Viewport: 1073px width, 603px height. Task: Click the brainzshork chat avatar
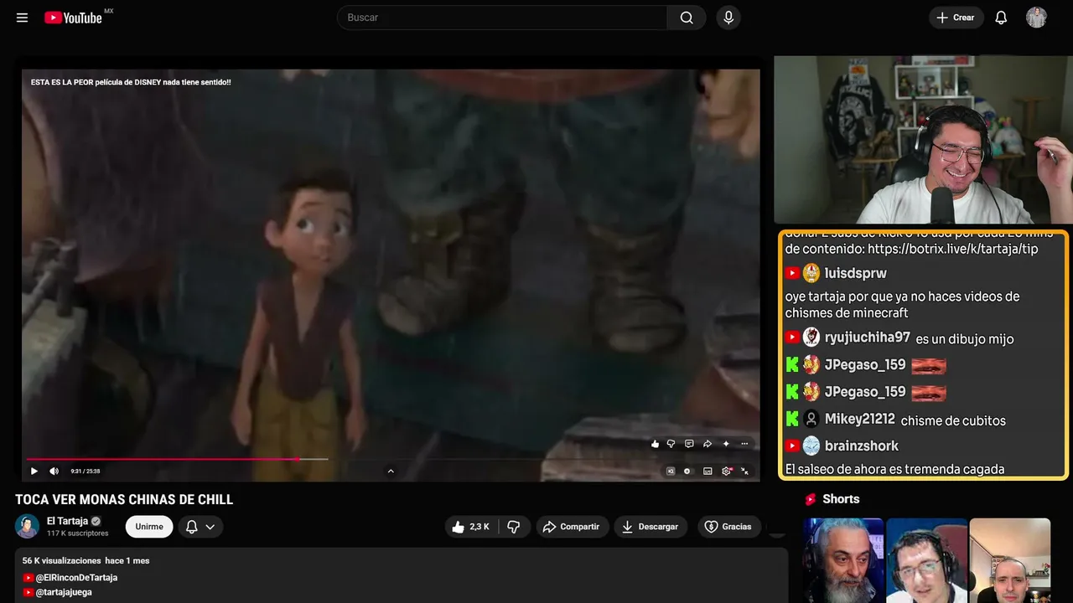811,446
